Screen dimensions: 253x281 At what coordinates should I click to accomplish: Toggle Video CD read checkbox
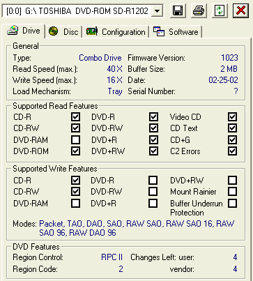click(x=232, y=117)
